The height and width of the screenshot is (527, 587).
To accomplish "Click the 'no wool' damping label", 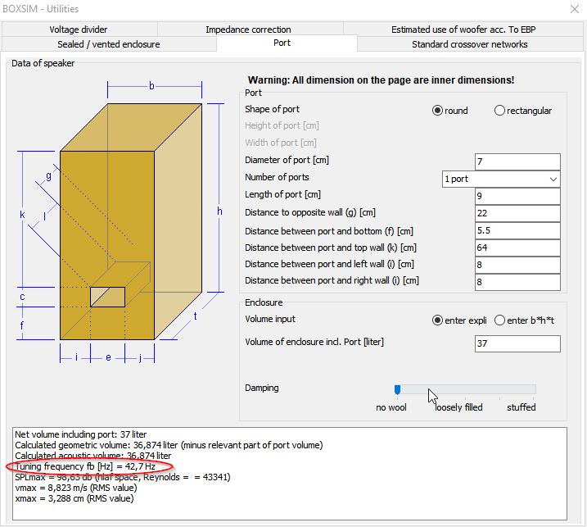I will pos(391,407).
